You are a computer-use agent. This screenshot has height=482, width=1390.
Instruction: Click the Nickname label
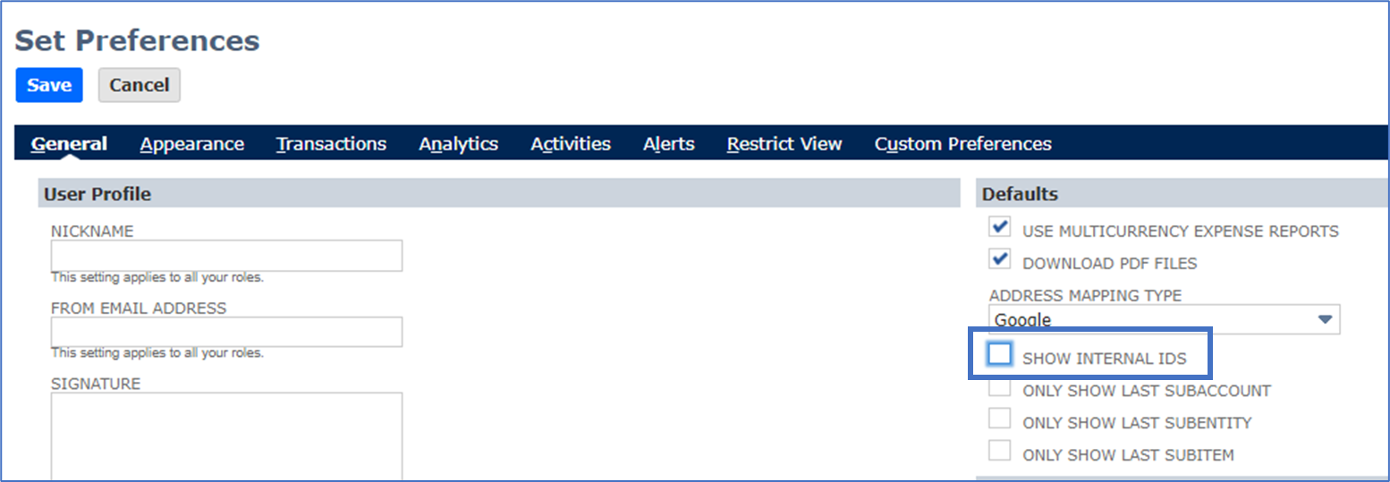92,231
